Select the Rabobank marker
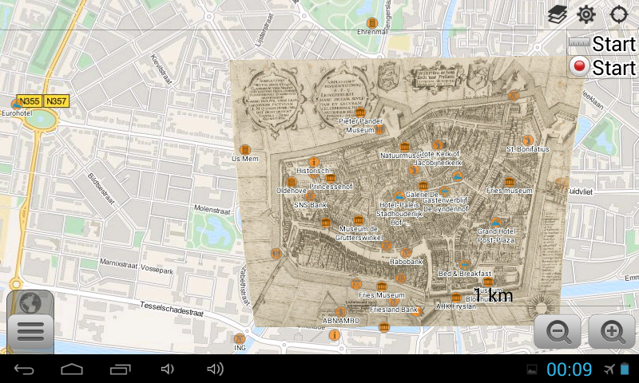The height and width of the screenshot is (383, 639). point(406,253)
